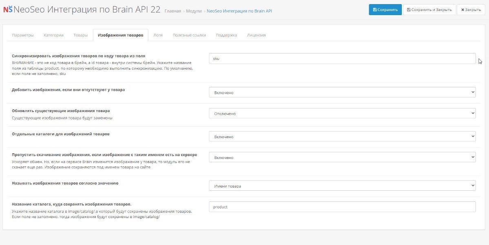Viewport: 489px width, 245px height.
Task: Click Сохранить и Закрыть button
Action: click(429, 10)
